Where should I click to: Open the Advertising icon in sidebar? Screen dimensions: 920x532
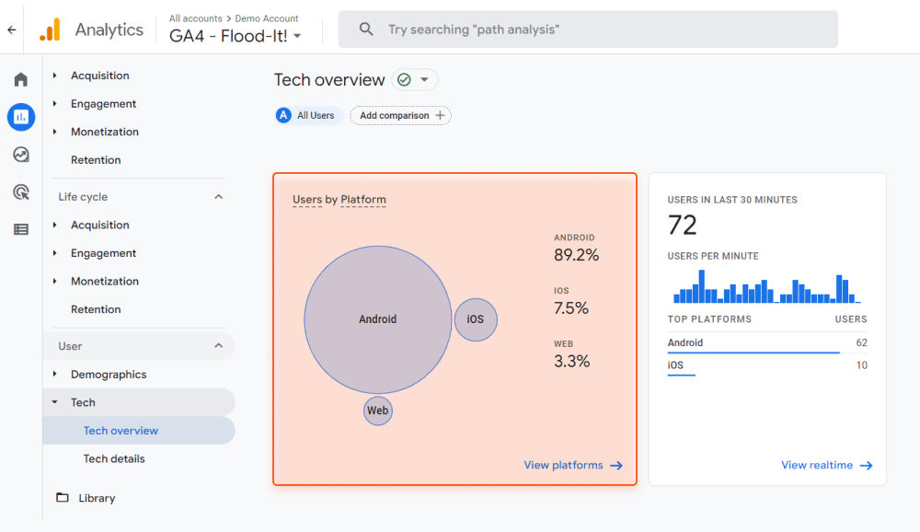(x=20, y=191)
